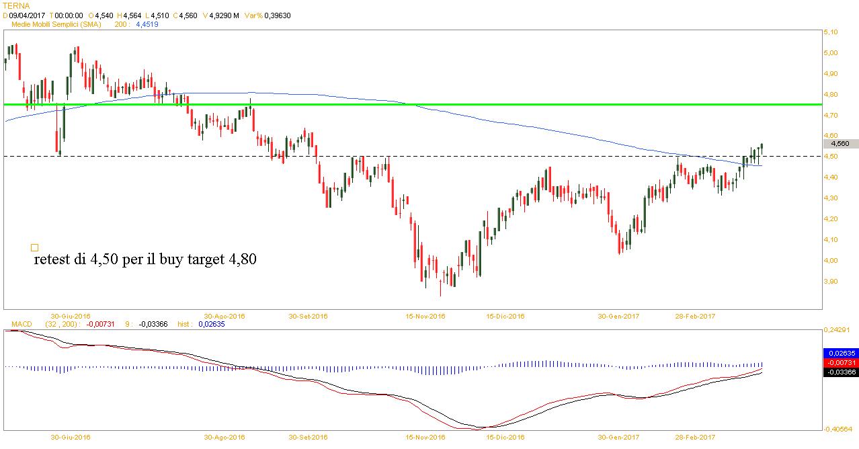The width and height of the screenshot is (859, 449).
Task: Click 28-Feb-2017 marker under the MACD panel
Action: (695, 437)
